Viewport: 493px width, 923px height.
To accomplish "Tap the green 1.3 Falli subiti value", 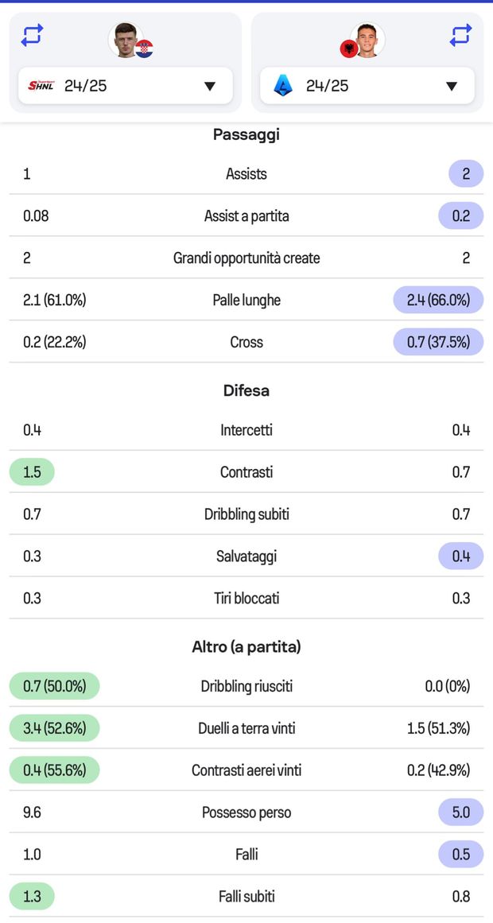I will 32,897.
